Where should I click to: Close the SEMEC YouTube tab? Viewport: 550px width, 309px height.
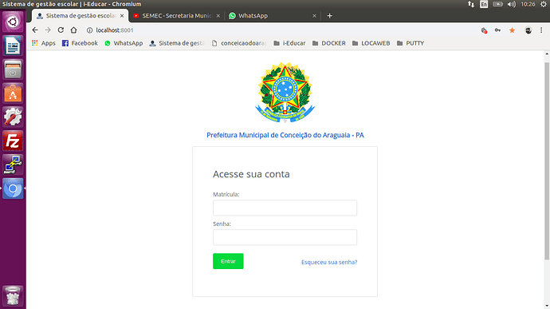click(218, 16)
